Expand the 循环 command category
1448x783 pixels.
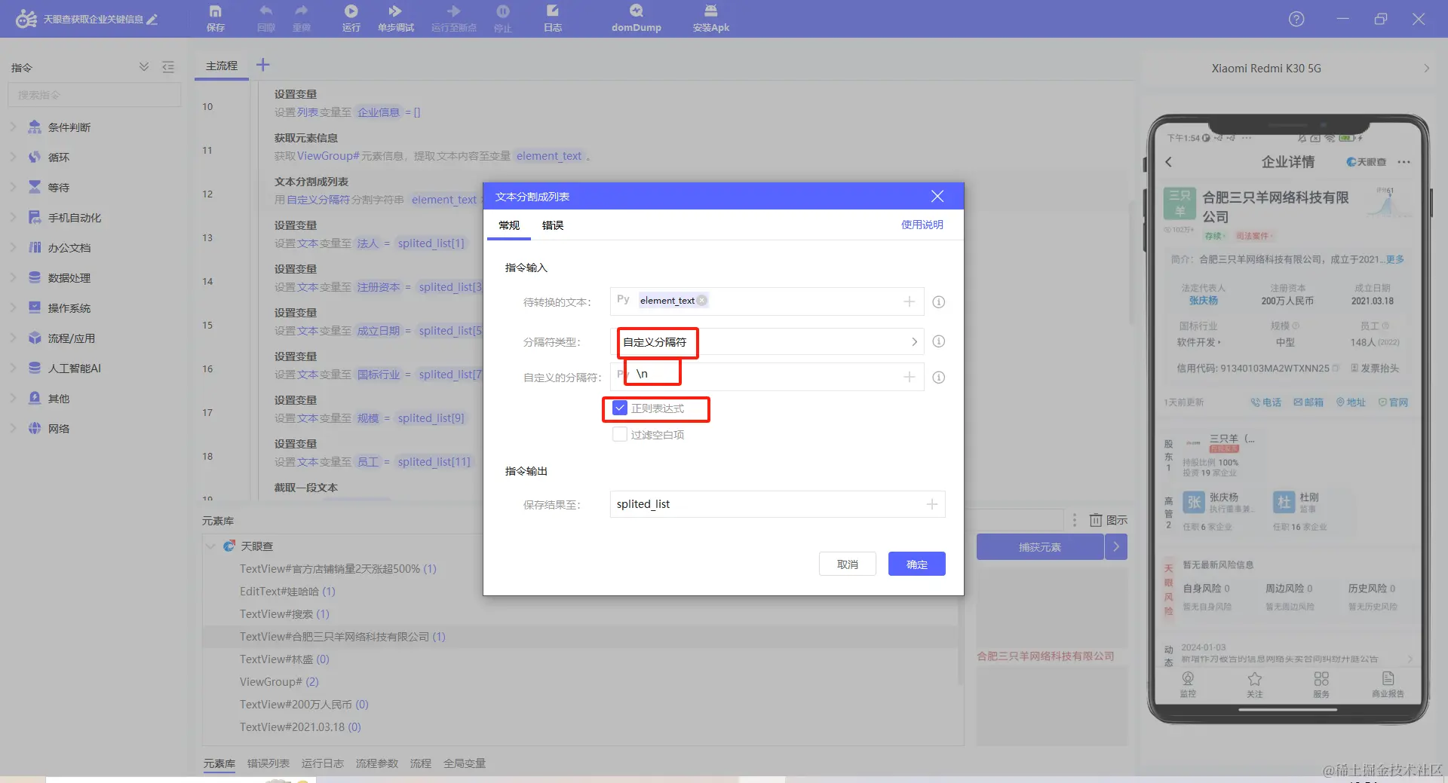click(13, 157)
